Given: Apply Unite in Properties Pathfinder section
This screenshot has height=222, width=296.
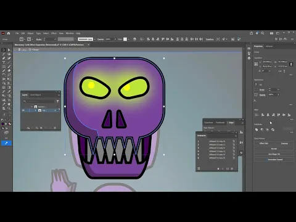Looking at the screenshot, I should [x=257, y=129].
